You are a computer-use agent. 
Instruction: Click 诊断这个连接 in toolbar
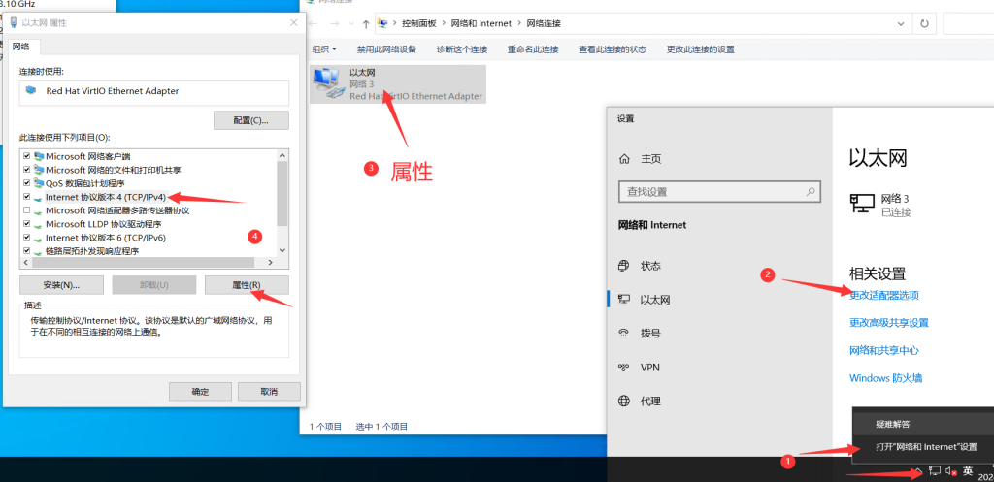pyautogui.click(x=461, y=49)
